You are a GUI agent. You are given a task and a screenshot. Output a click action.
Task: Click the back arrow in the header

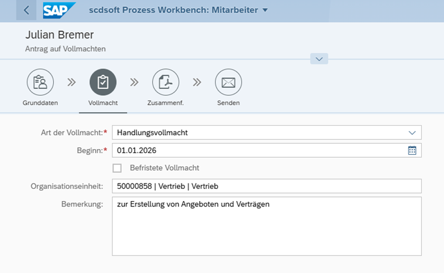[26, 10]
